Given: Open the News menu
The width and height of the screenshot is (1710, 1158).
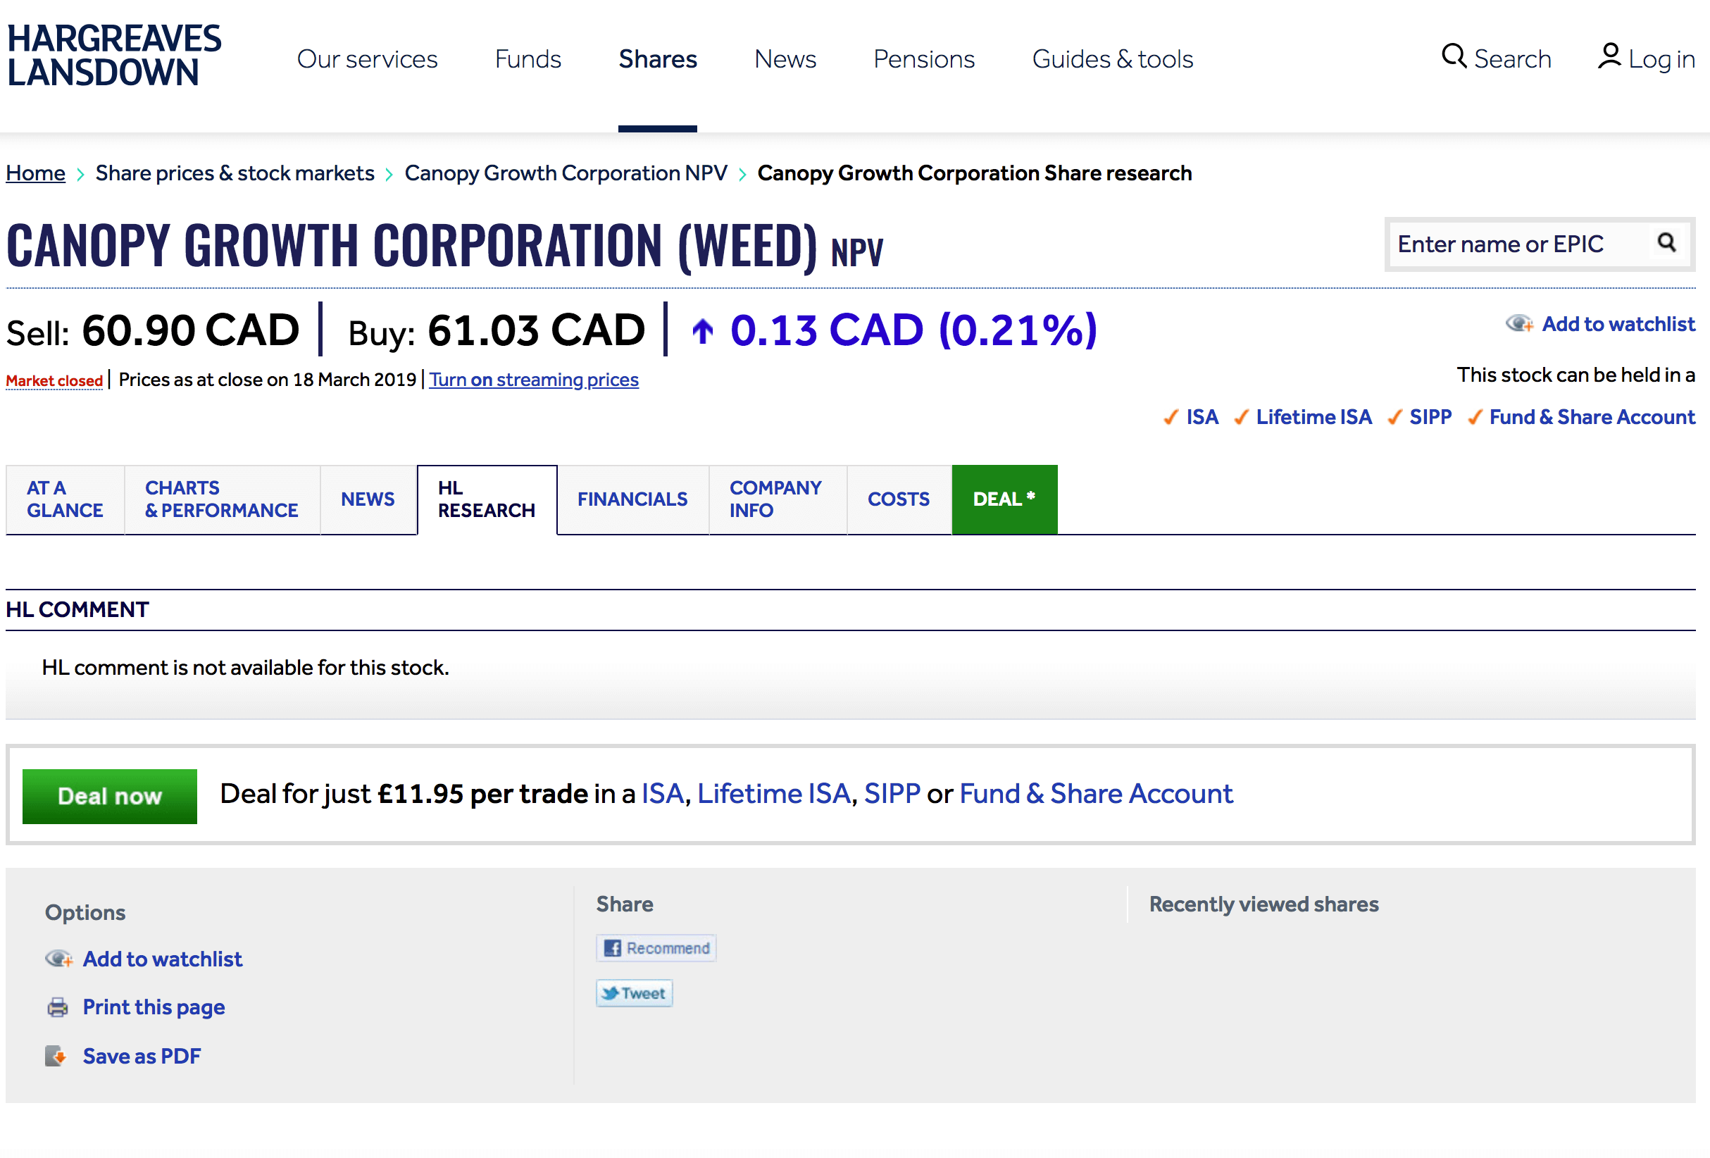Looking at the screenshot, I should coord(785,59).
